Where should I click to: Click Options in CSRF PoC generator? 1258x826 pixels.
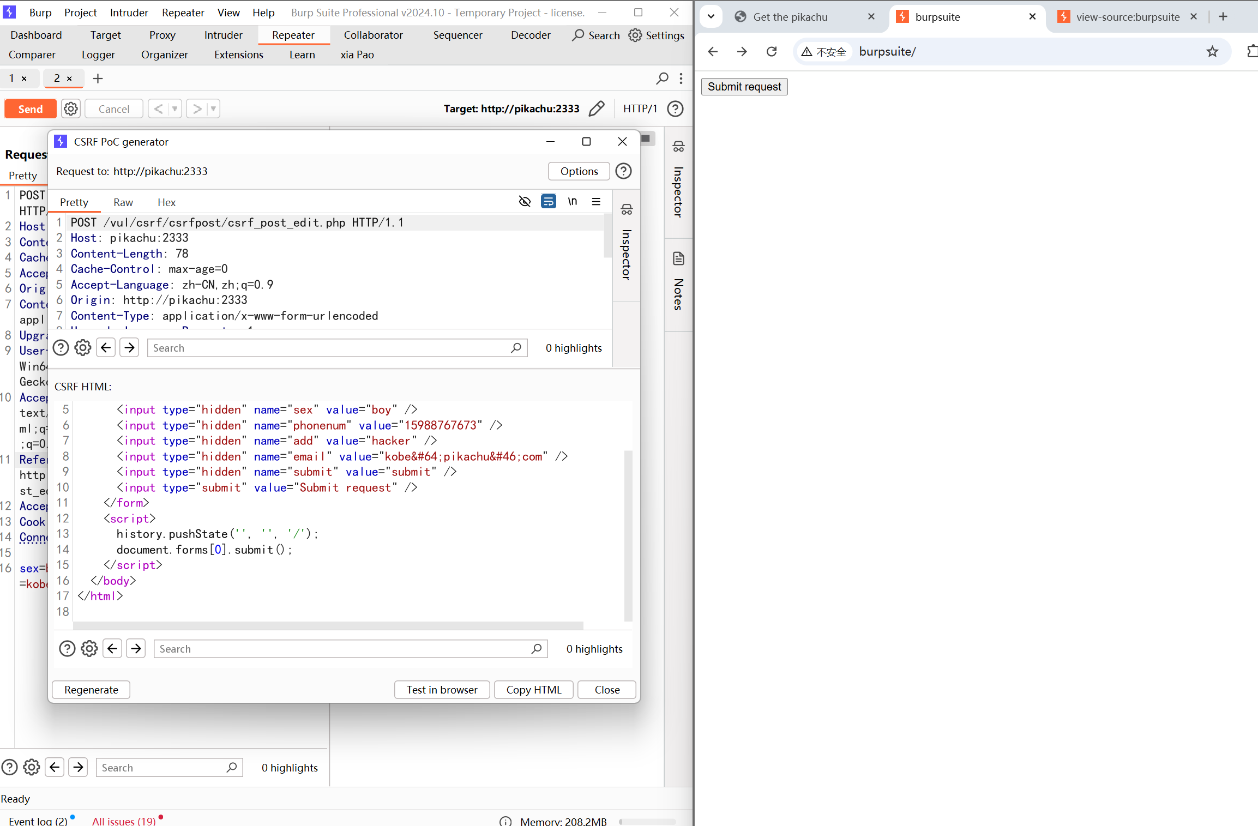(579, 171)
